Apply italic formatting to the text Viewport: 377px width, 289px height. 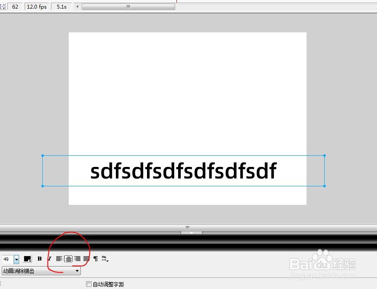point(49,259)
